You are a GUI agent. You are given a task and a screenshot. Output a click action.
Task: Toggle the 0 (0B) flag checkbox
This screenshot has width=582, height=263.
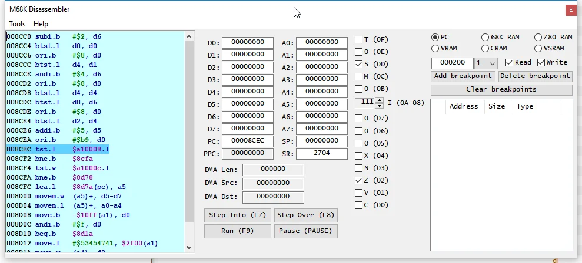(358, 89)
